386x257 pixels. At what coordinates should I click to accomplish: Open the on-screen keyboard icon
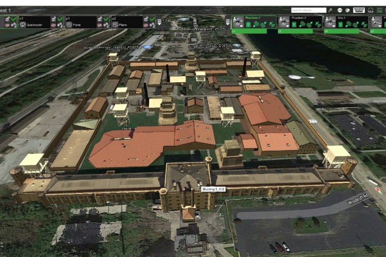[359, 10]
